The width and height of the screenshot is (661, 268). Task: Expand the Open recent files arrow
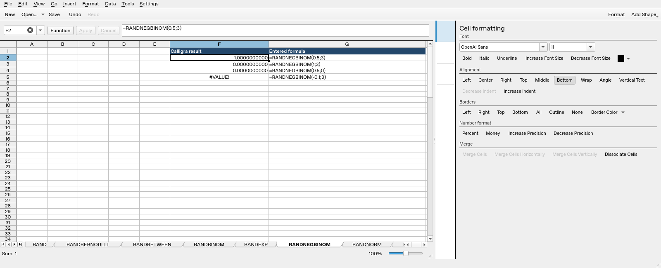[43, 14]
